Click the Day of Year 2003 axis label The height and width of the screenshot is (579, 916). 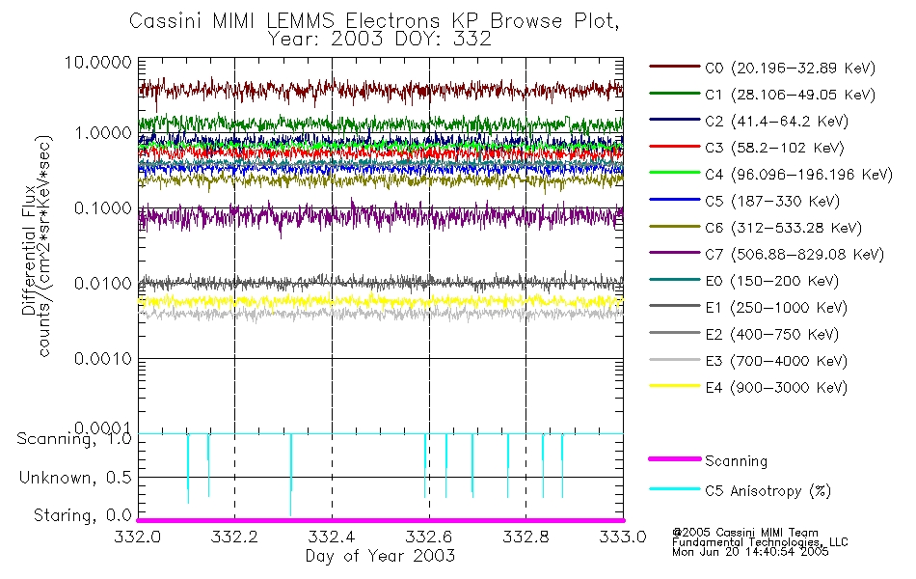(x=380, y=556)
